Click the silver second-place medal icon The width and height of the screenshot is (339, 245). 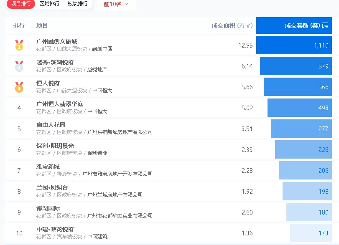coord(19,66)
